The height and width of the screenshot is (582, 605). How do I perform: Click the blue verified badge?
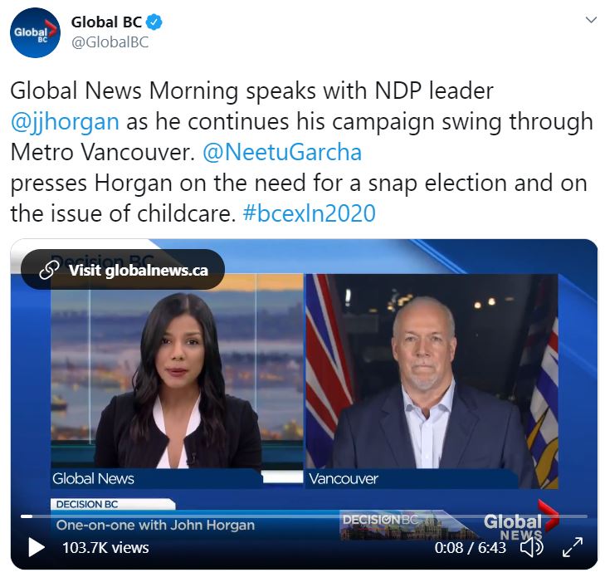154,22
